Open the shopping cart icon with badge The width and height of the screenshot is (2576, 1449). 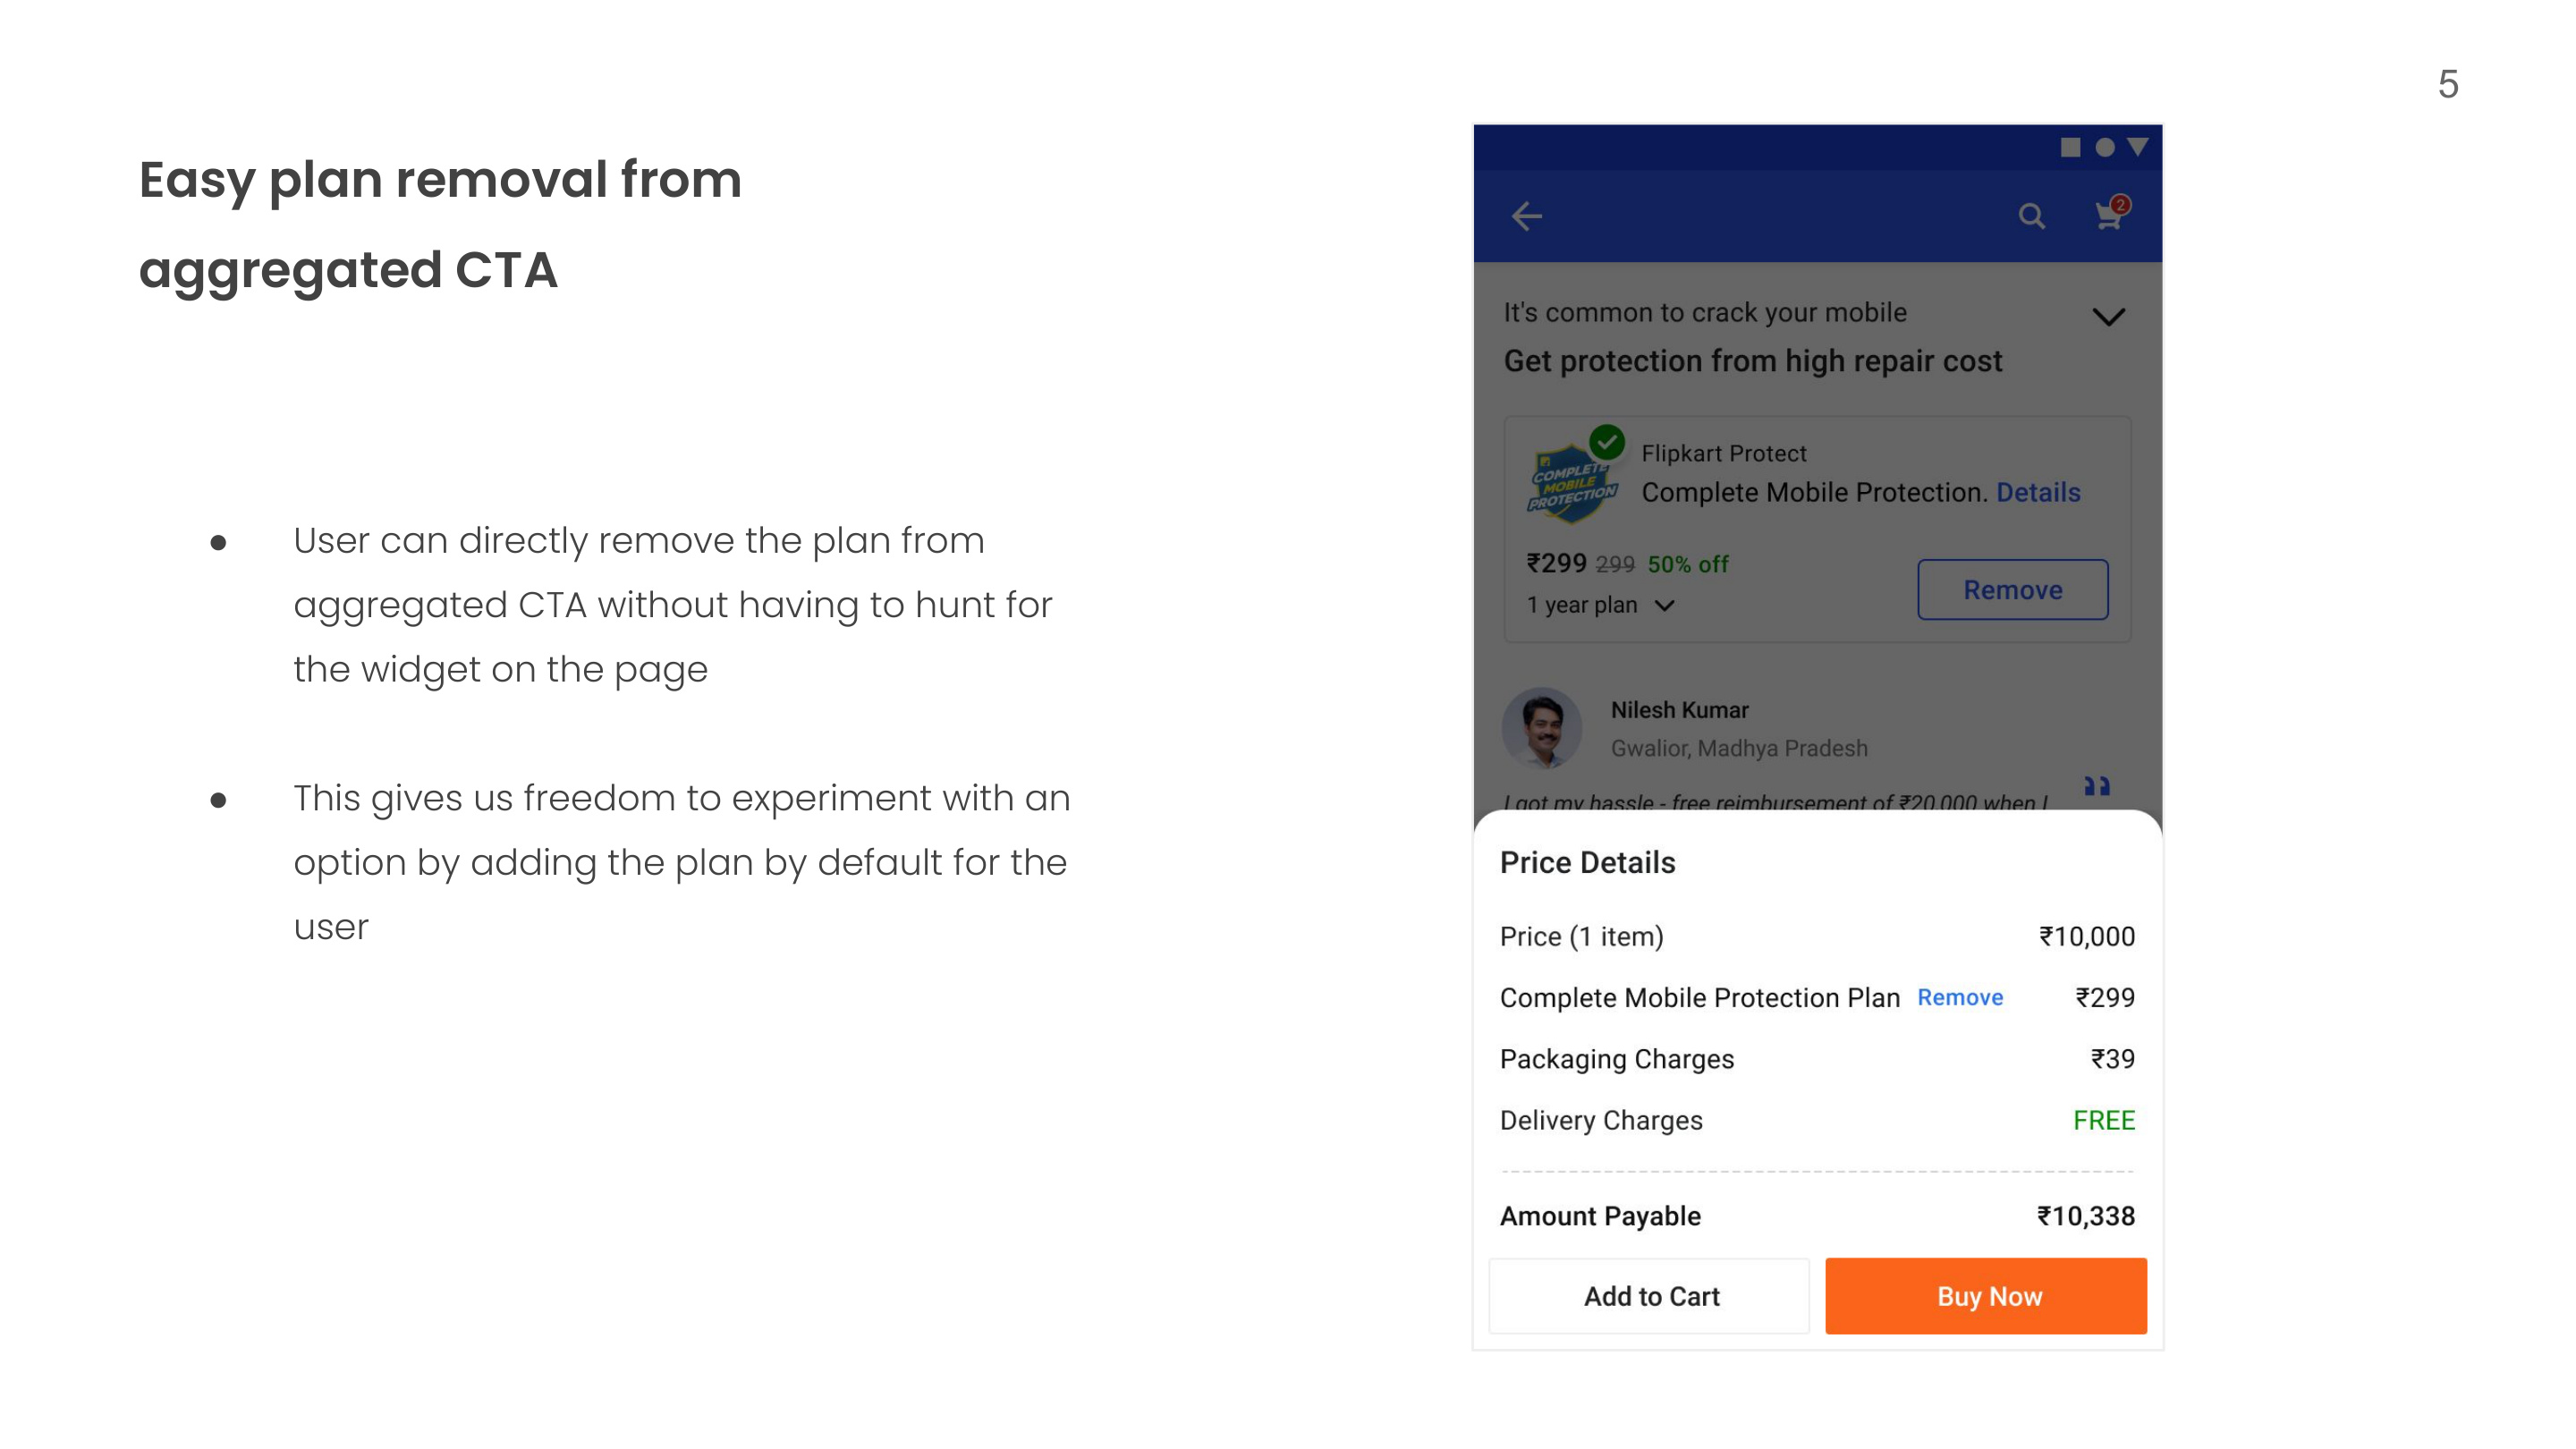pyautogui.click(x=2112, y=213)
